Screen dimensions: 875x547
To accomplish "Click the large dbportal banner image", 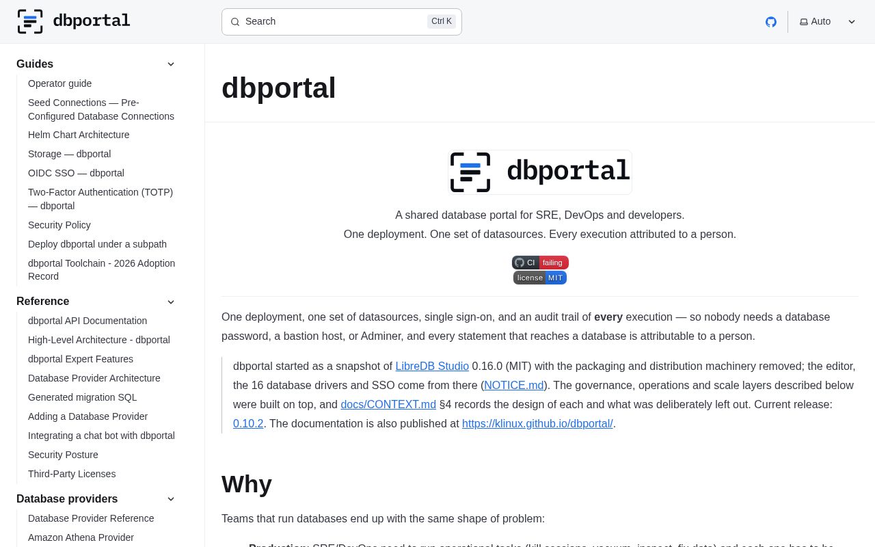I will click(x=540, y=172).
